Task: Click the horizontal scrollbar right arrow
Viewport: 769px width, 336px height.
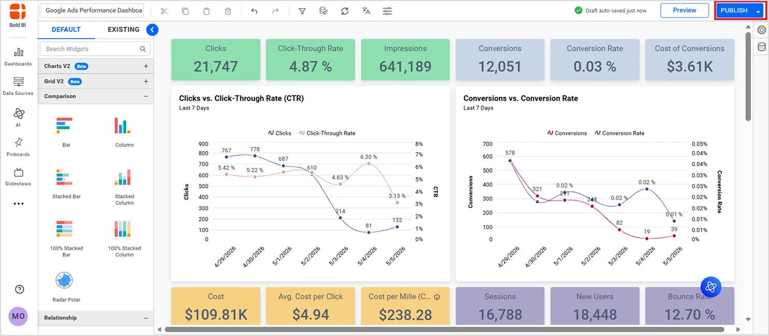Action: (x=738, y=329)
